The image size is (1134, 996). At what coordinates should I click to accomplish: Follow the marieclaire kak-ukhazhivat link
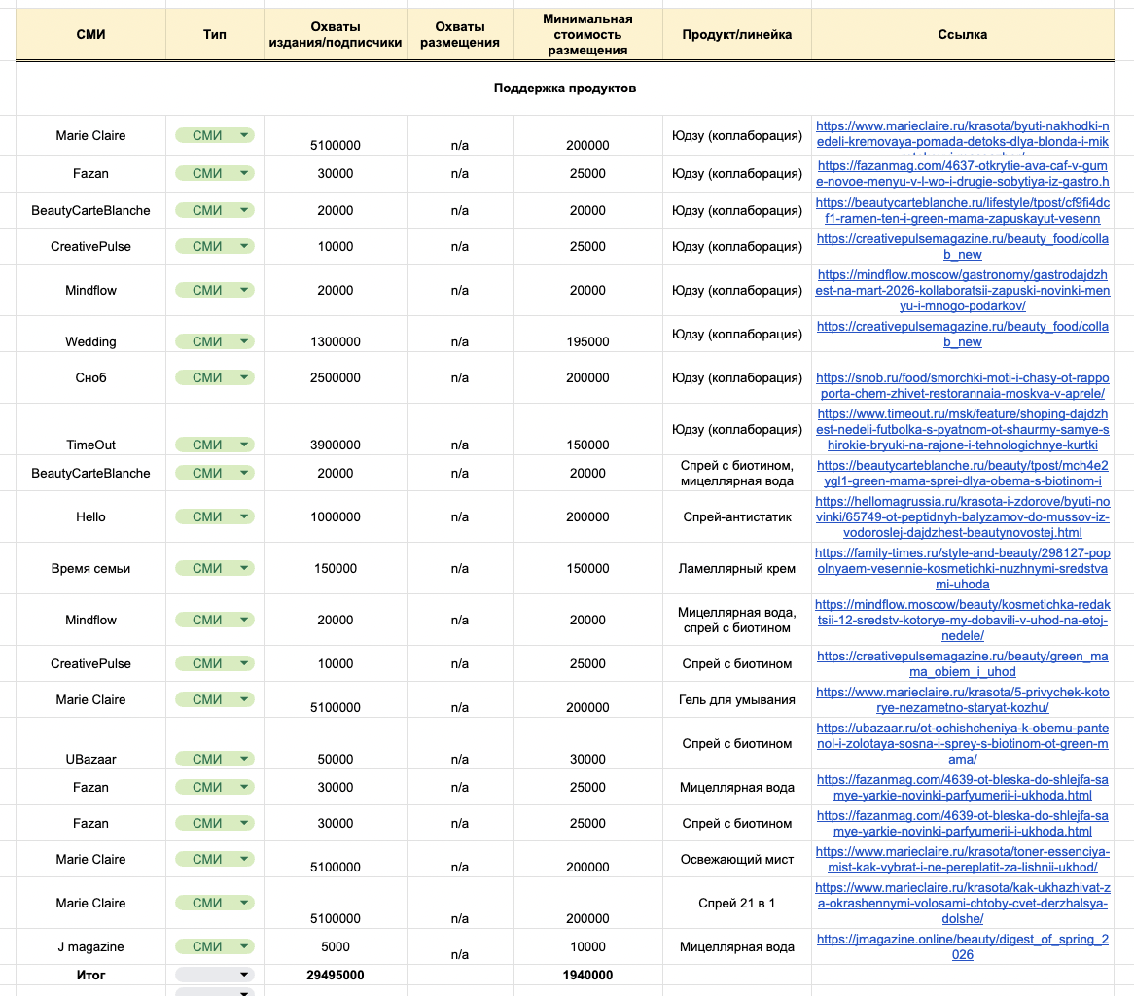(x=963, y=903)
